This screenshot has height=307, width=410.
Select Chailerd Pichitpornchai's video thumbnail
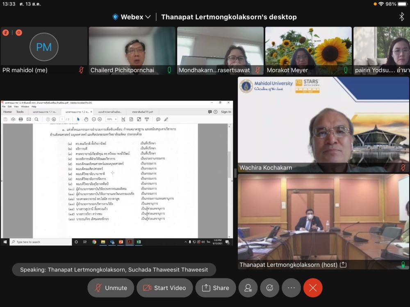(132, 50)
